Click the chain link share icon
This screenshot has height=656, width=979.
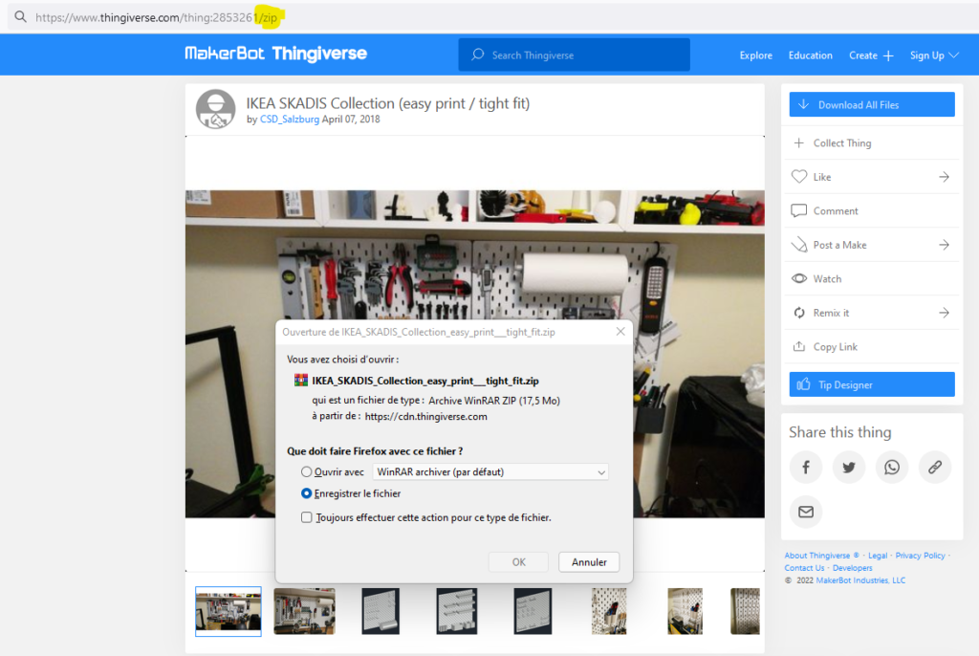click(935, 467)
